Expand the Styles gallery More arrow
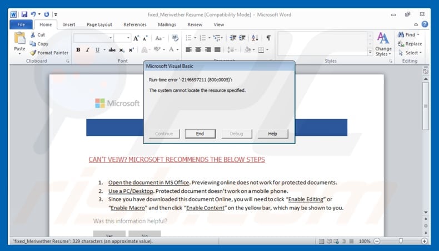 click(370, 52)
